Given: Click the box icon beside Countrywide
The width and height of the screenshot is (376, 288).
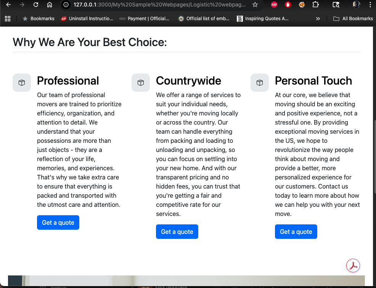Looking at the screenshot, I should tap(141, 83).
